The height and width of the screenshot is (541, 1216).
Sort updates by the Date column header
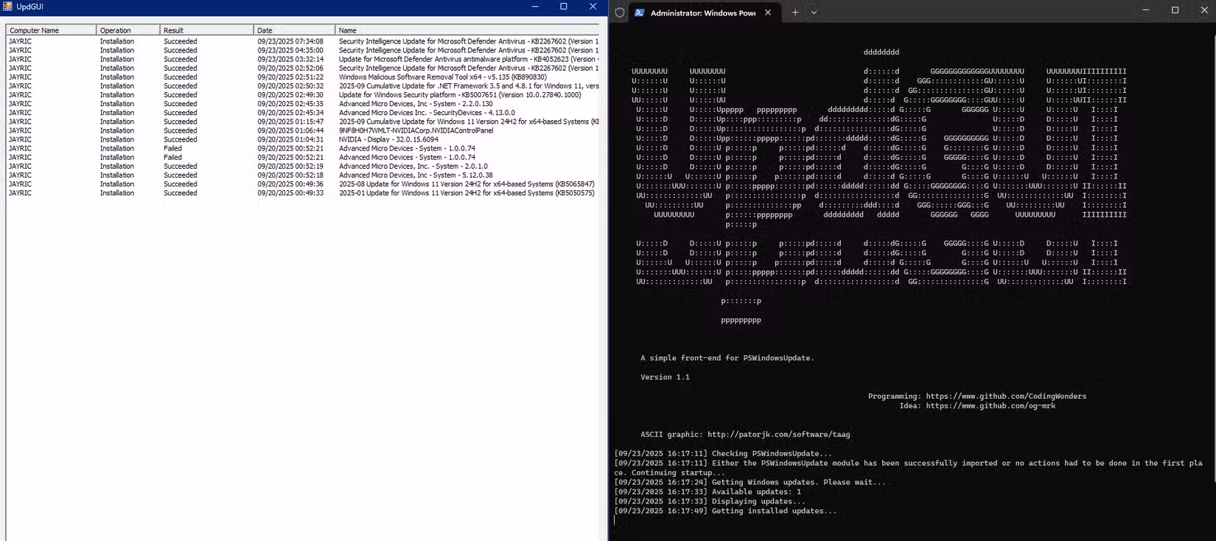(293, 30)
